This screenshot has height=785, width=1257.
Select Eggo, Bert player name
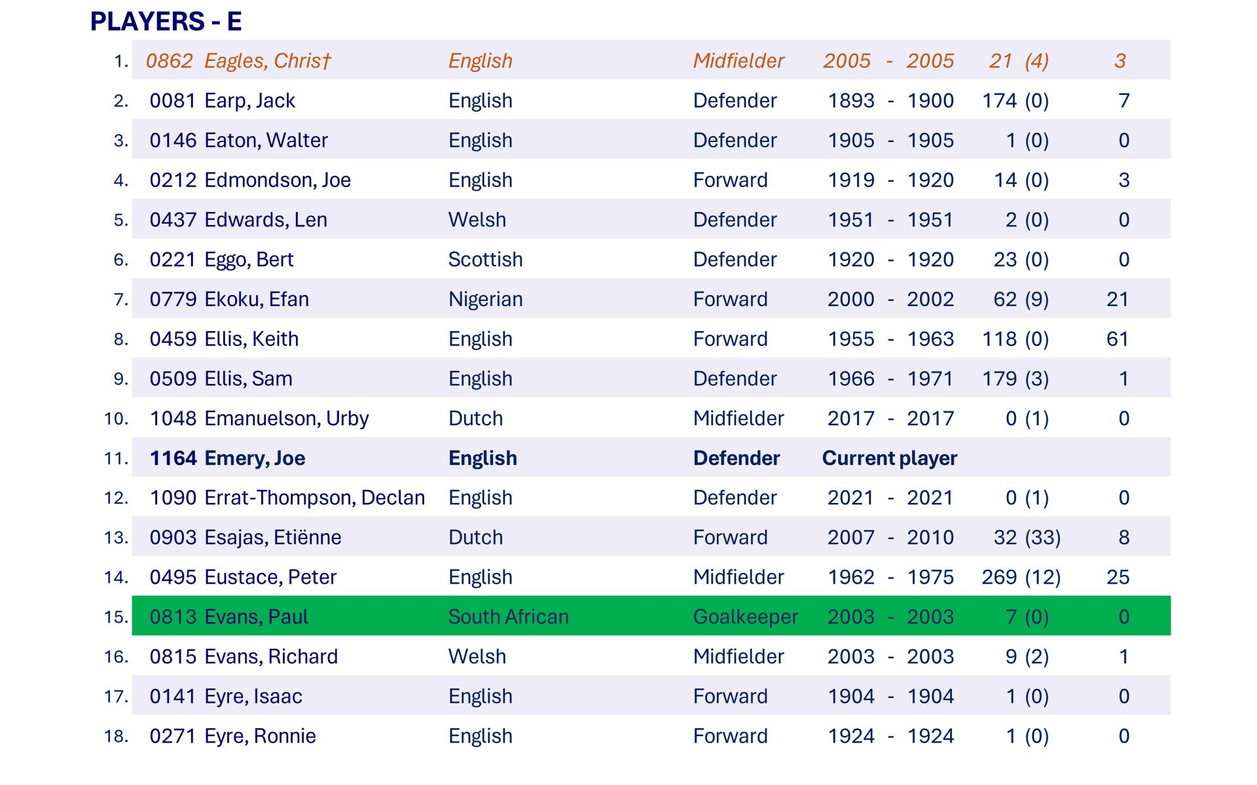(x=248, y=260)
